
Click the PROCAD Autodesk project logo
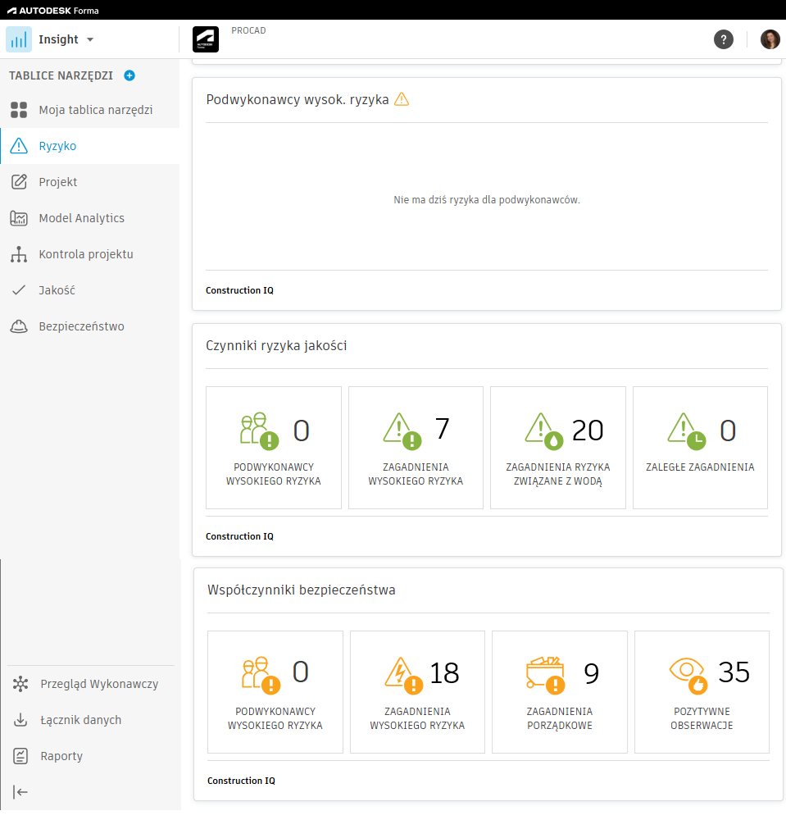[x=206, y=39]
